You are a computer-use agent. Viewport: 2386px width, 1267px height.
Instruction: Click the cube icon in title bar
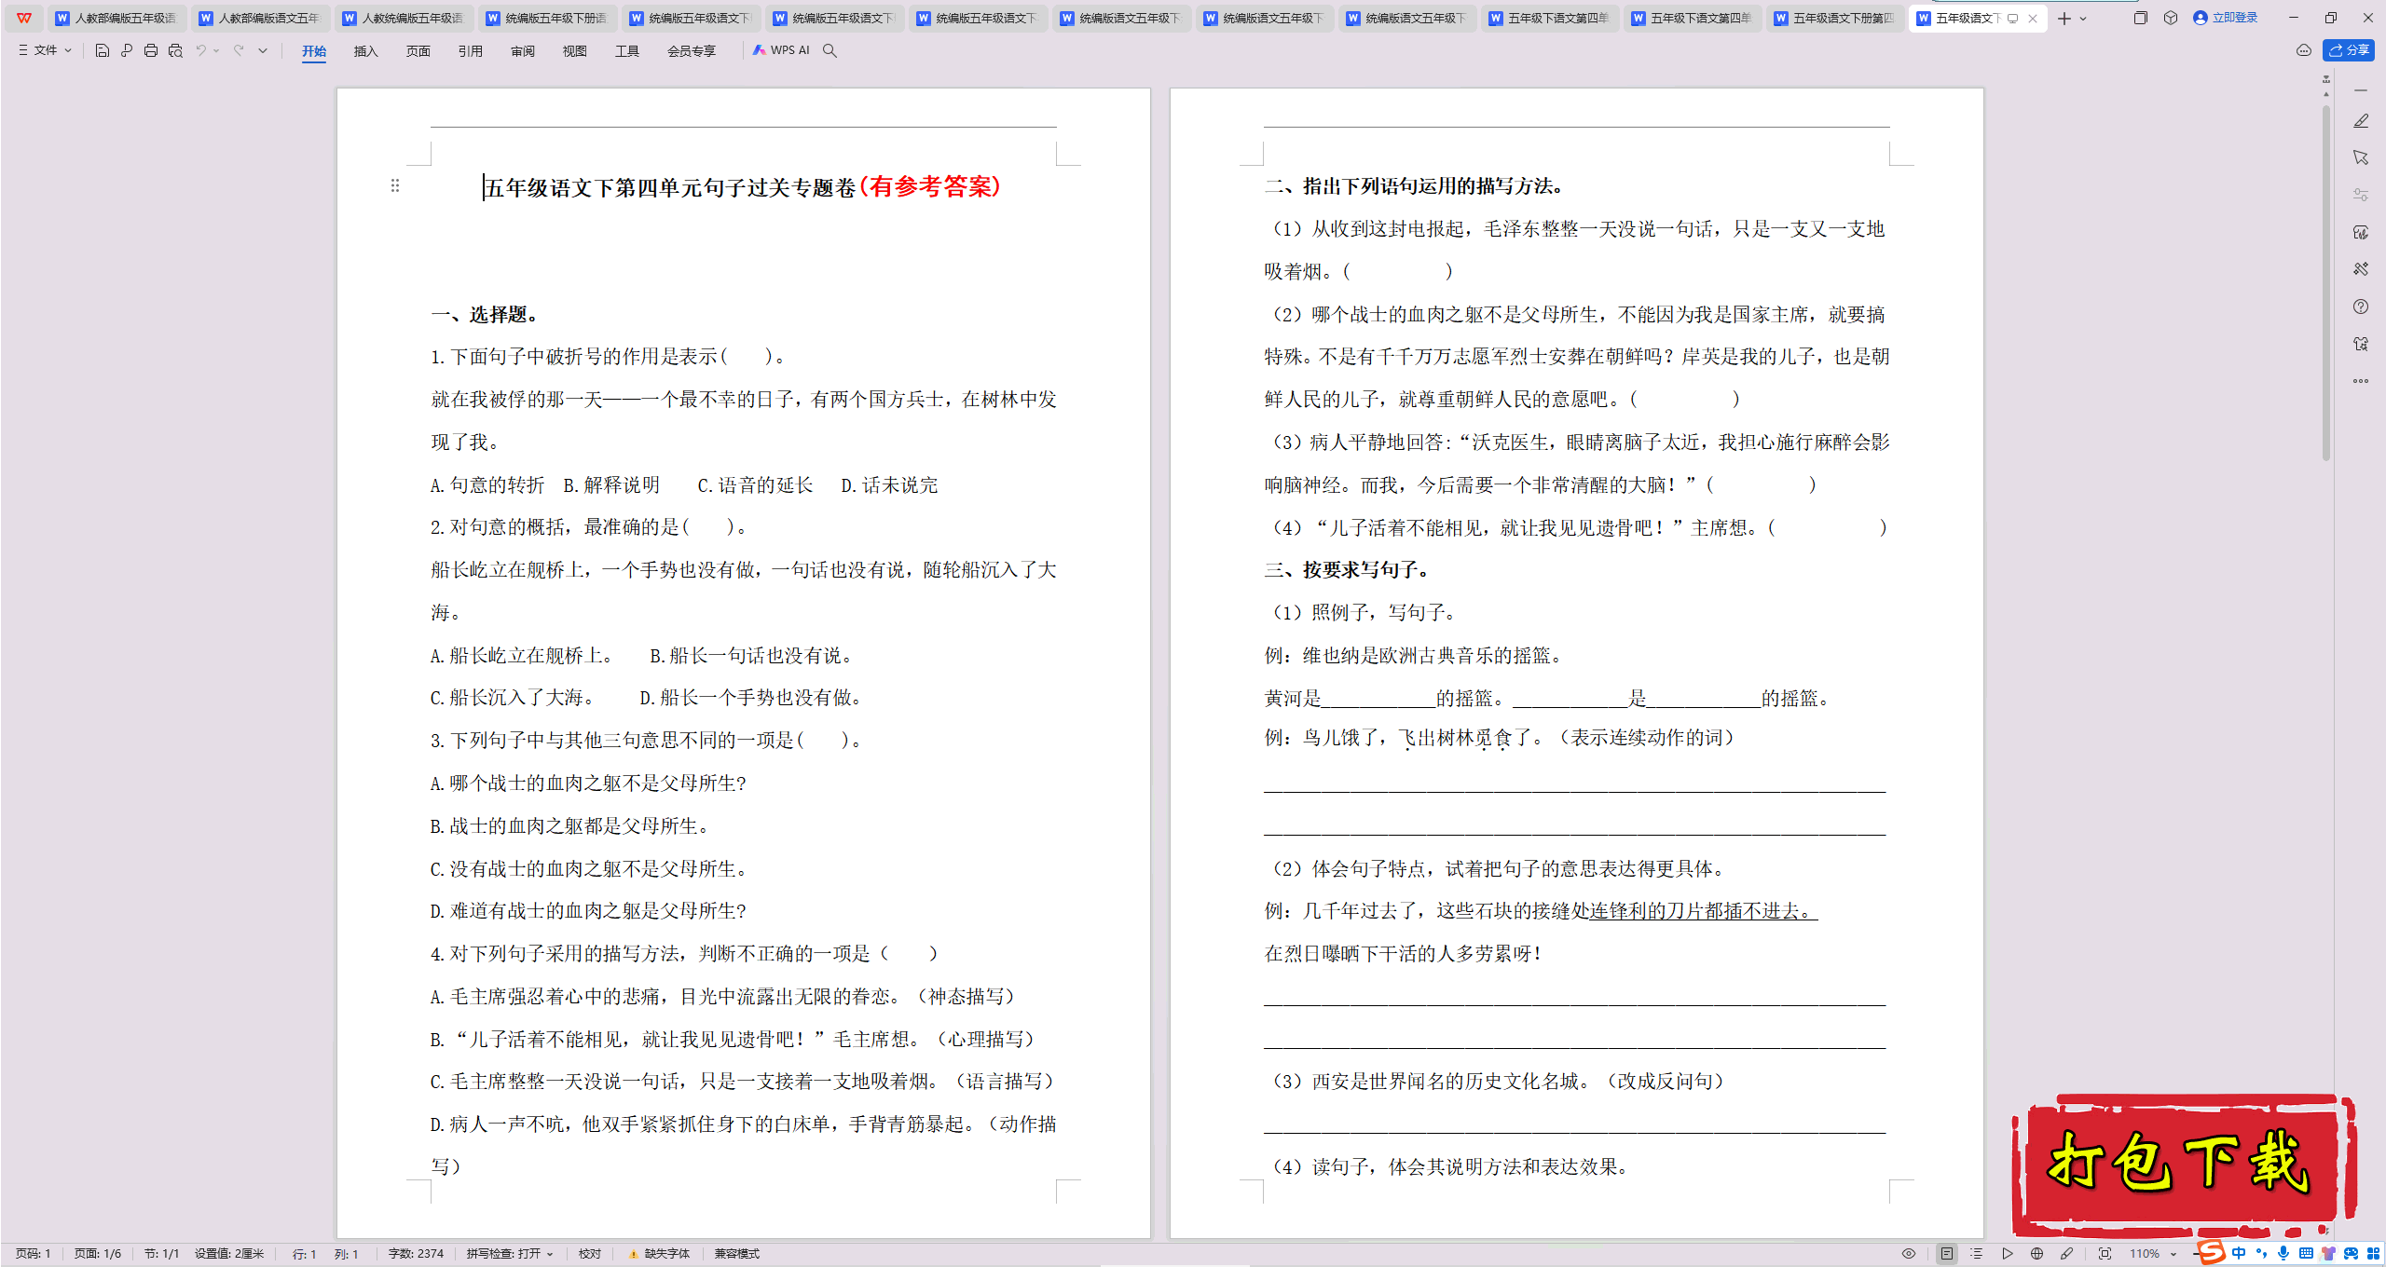point(2171,18)
